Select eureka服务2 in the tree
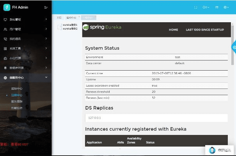The width and height of the screenshot is (236, 156). pos(70,29)
